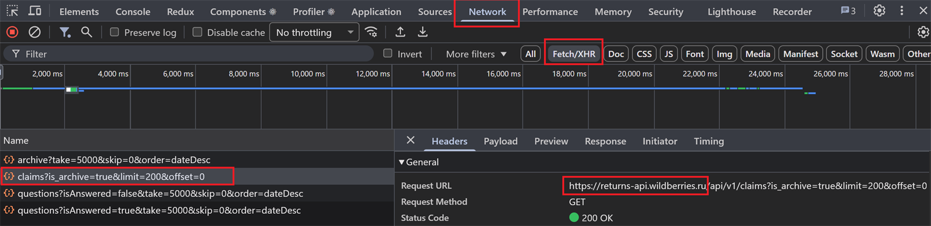
Task: Filter requests by Wasm
Action: tap(882, 54)
